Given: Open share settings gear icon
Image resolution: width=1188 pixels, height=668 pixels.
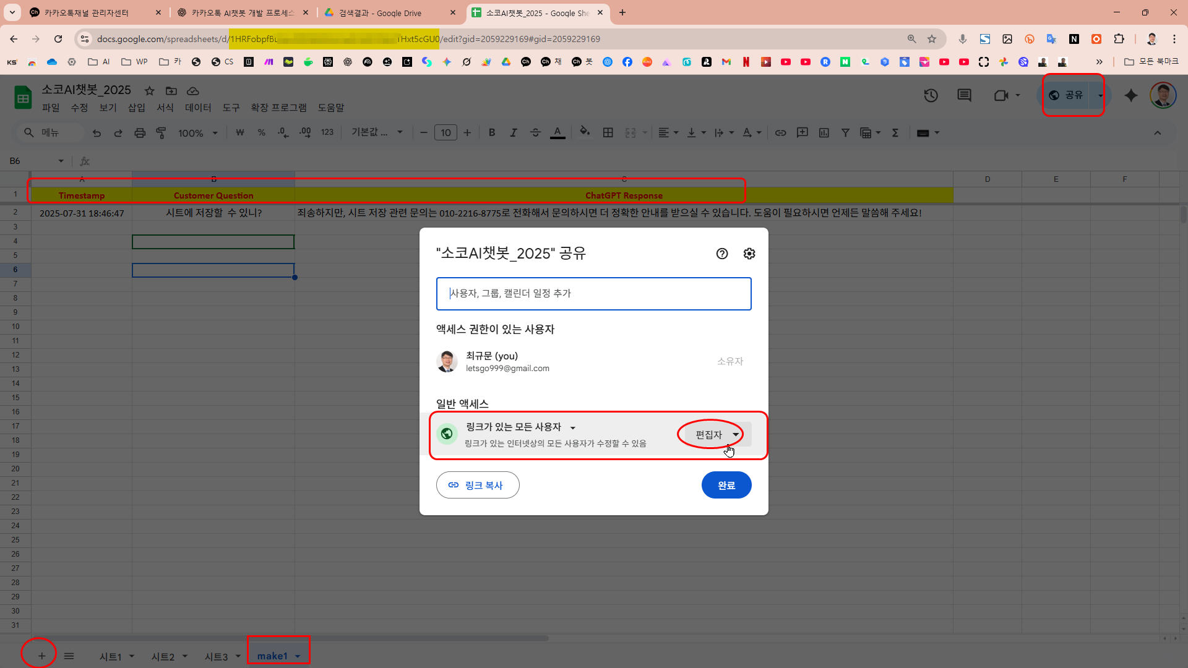Looking at the screenshot, I should [749, 254].
